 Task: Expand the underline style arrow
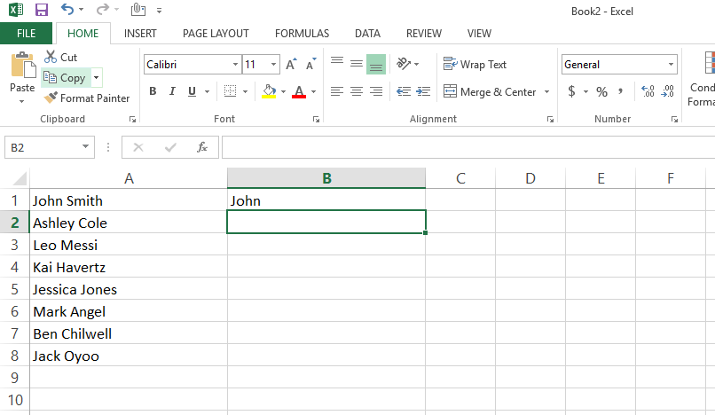pos(207,91)
